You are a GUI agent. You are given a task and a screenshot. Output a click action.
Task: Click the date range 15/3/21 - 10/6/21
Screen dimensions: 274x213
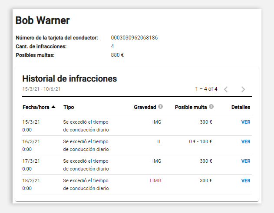41,89
